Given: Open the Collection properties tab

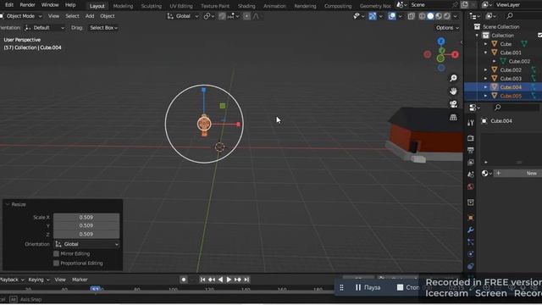Looking at the screenshot, I should tap(471, 202).
